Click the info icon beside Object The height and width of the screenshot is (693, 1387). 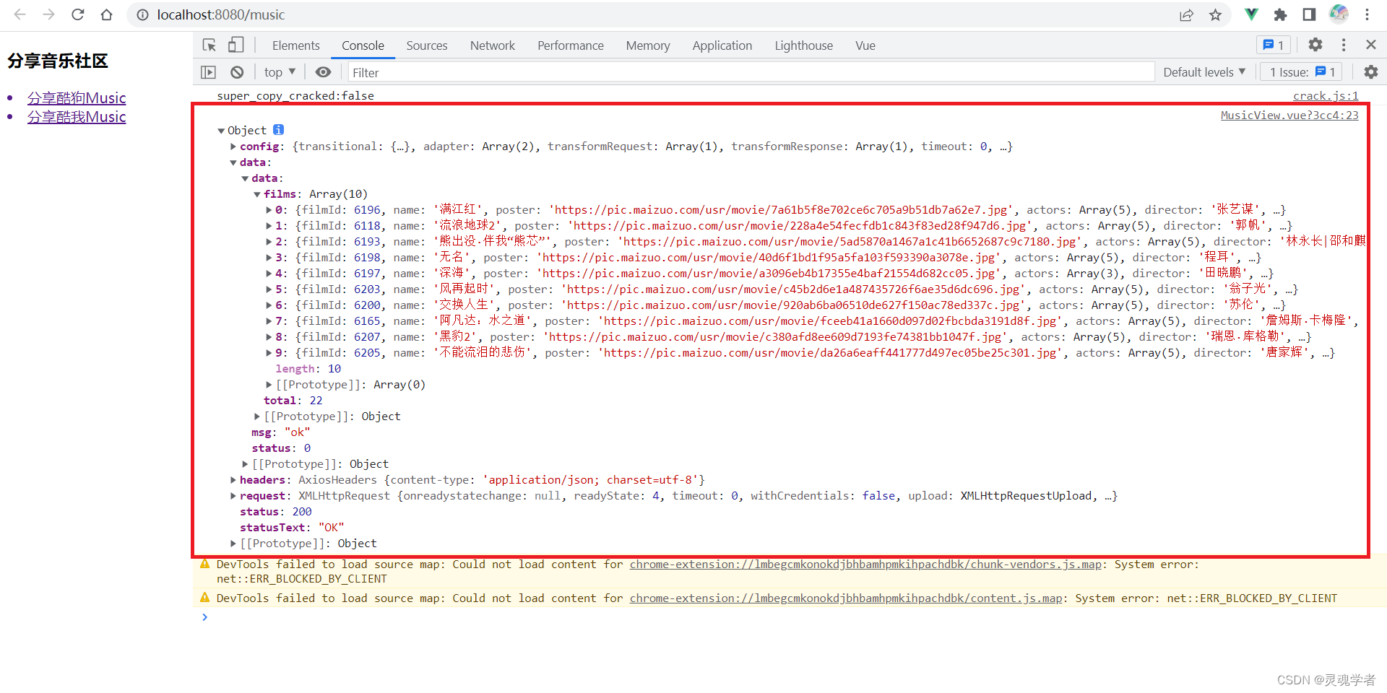(x=279, y=130)
